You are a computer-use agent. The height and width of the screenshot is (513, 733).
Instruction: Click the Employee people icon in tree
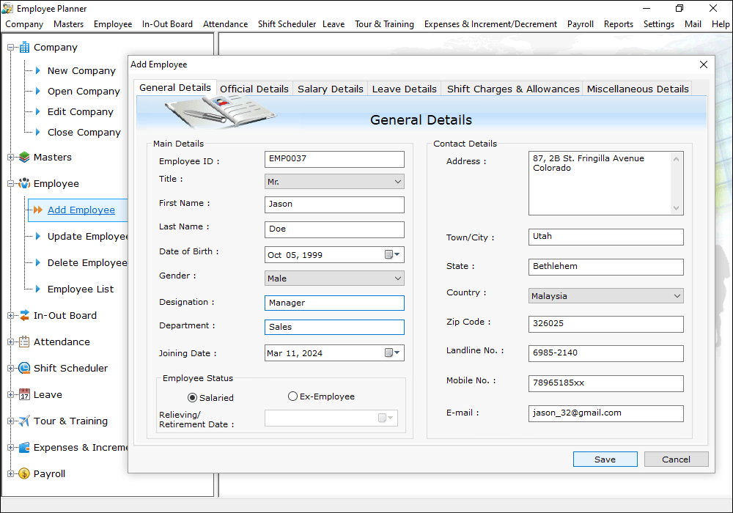[x=24, y=184]
